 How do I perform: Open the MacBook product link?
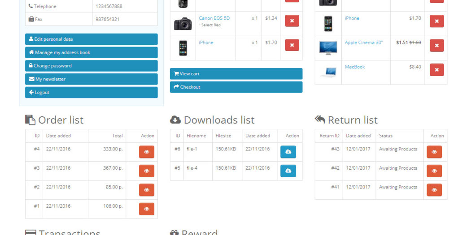click(x=354, y=67)
